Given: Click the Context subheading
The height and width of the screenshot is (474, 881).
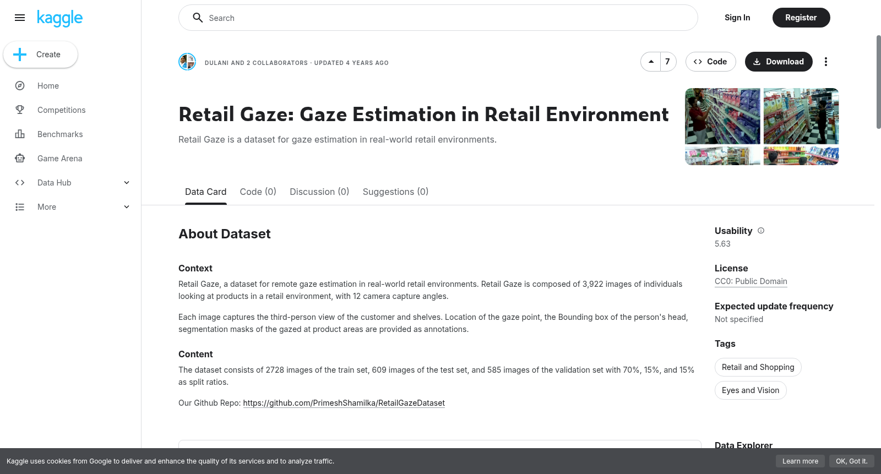Looking at the screenshot, I should [195, 269].
